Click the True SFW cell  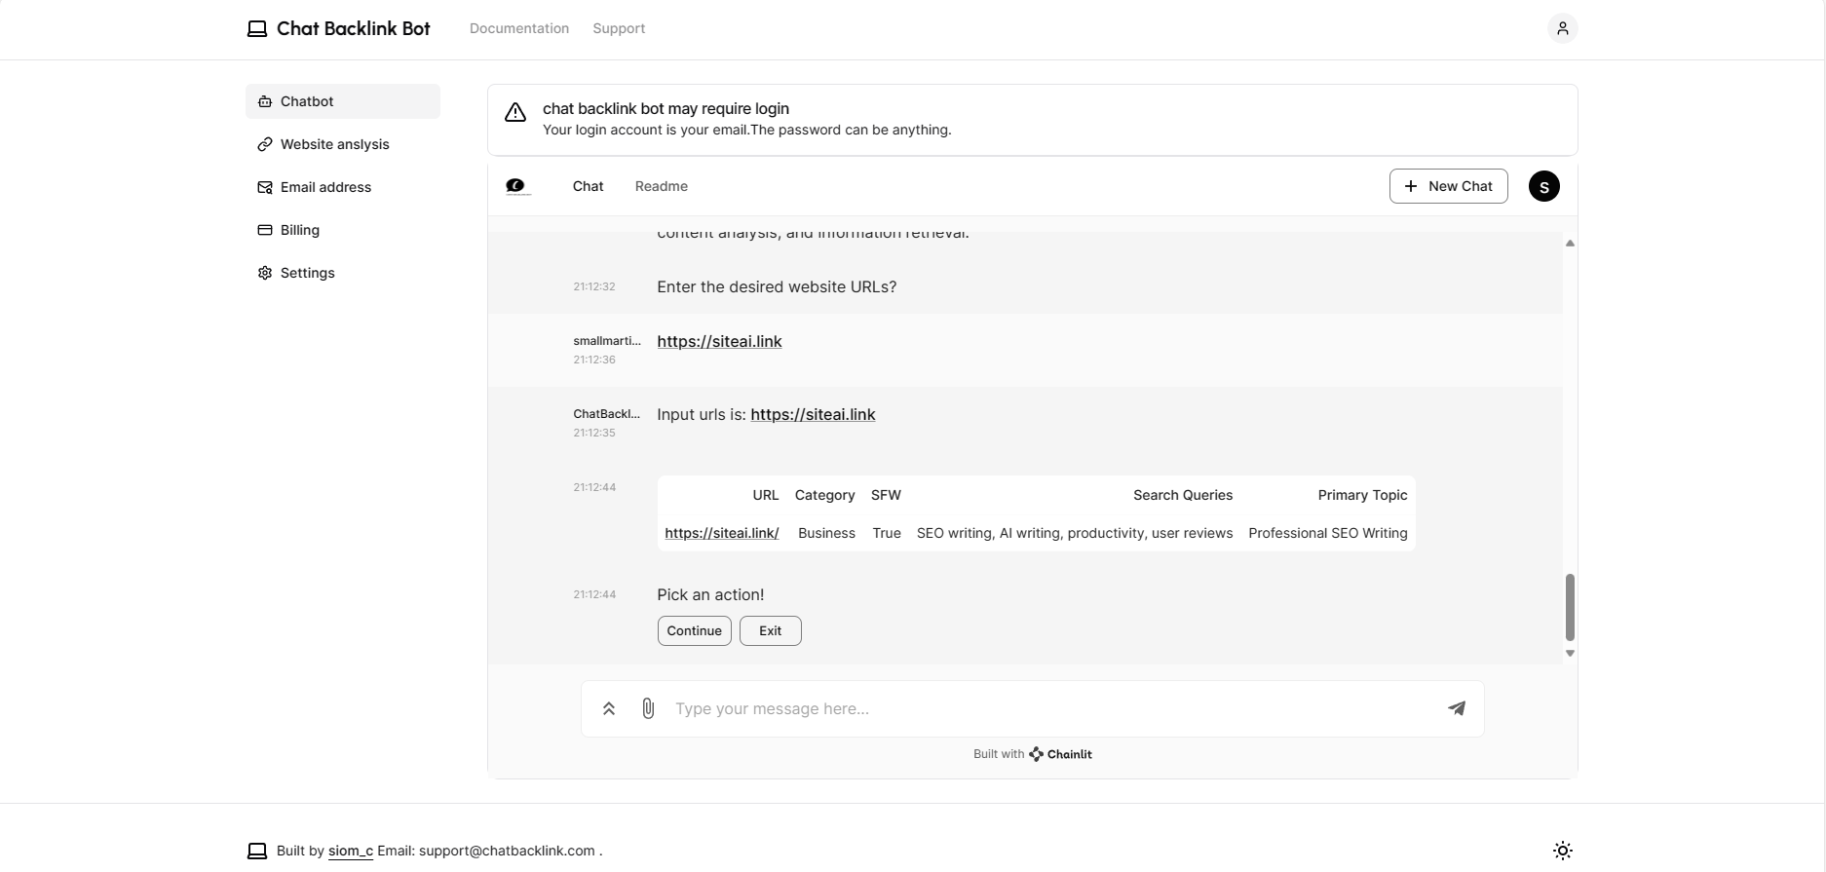tap(887, 533)
